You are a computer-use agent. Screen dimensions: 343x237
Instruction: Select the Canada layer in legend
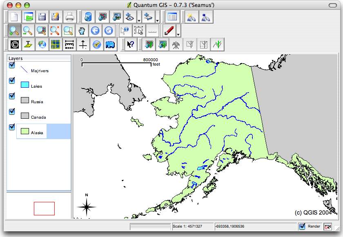coord(38,117)
